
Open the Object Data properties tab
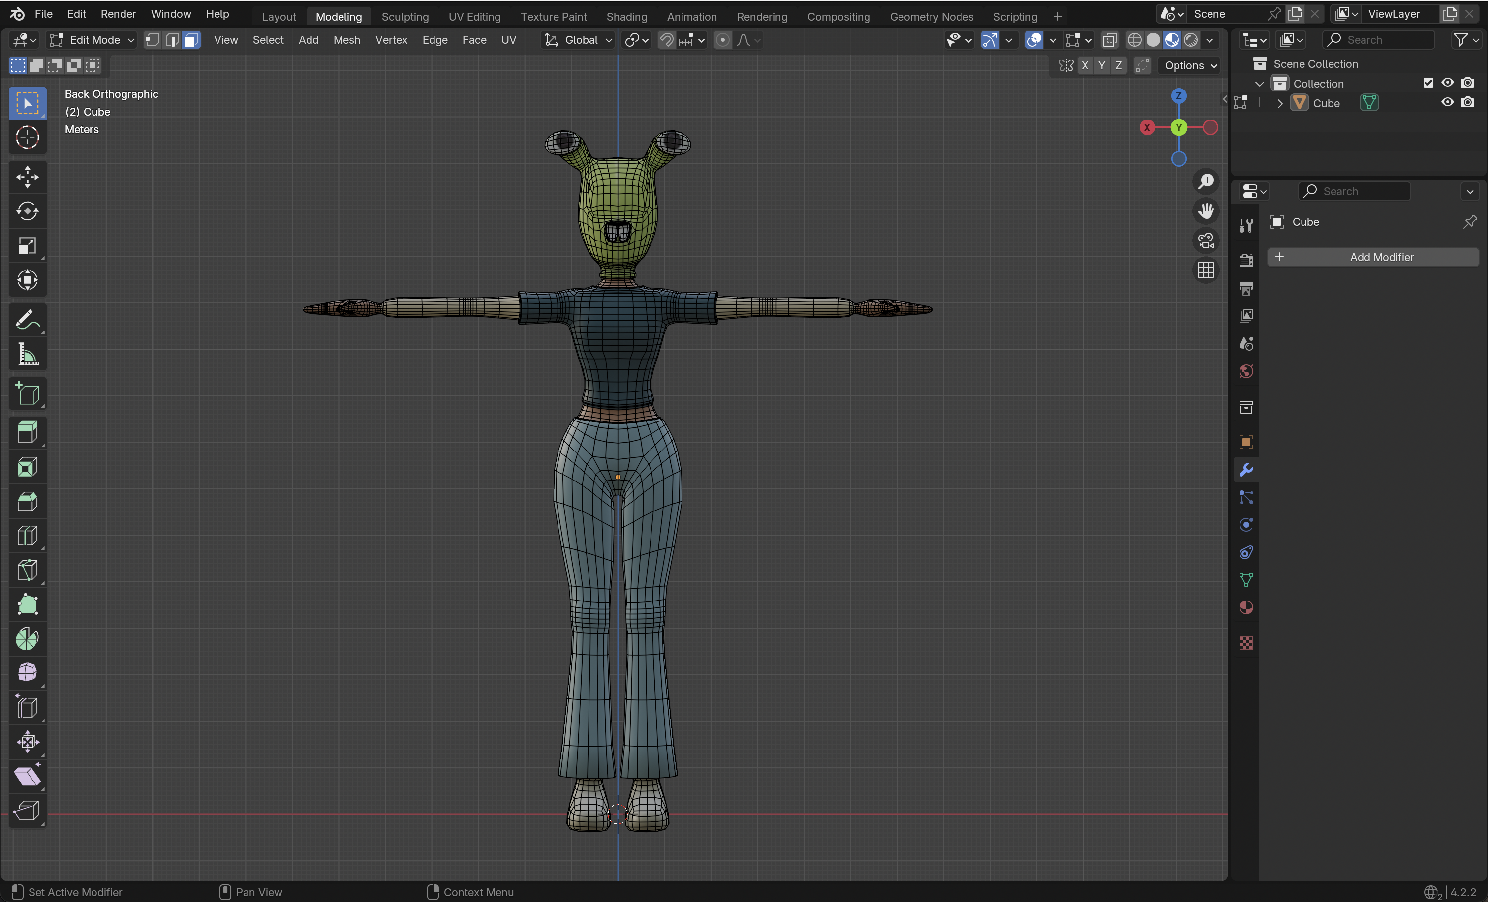[1246, 579]
